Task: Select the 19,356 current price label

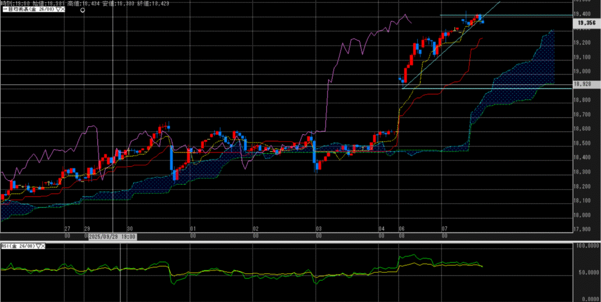Action: [x=583, y=23]
